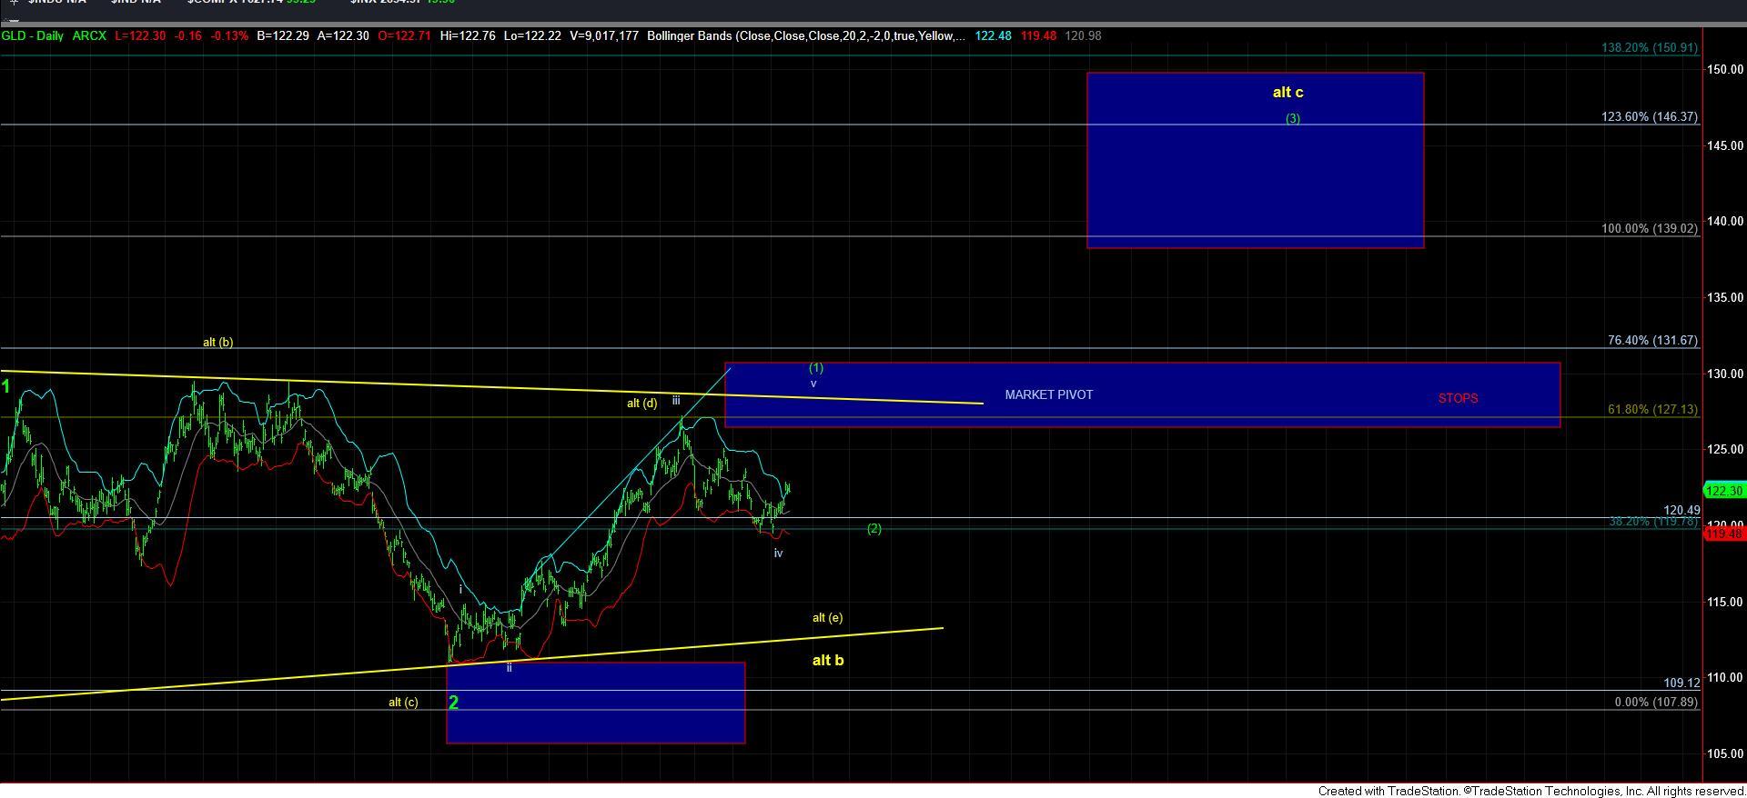Click the 76.40% (131.67) Fibonacci label
Viewport: 1747px width, 798px height.
coord(1652,340)
